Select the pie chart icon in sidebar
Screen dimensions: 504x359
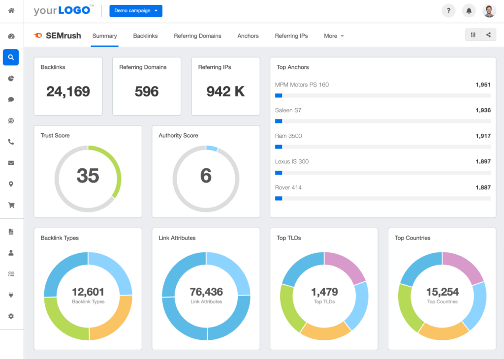pos(11,78)
